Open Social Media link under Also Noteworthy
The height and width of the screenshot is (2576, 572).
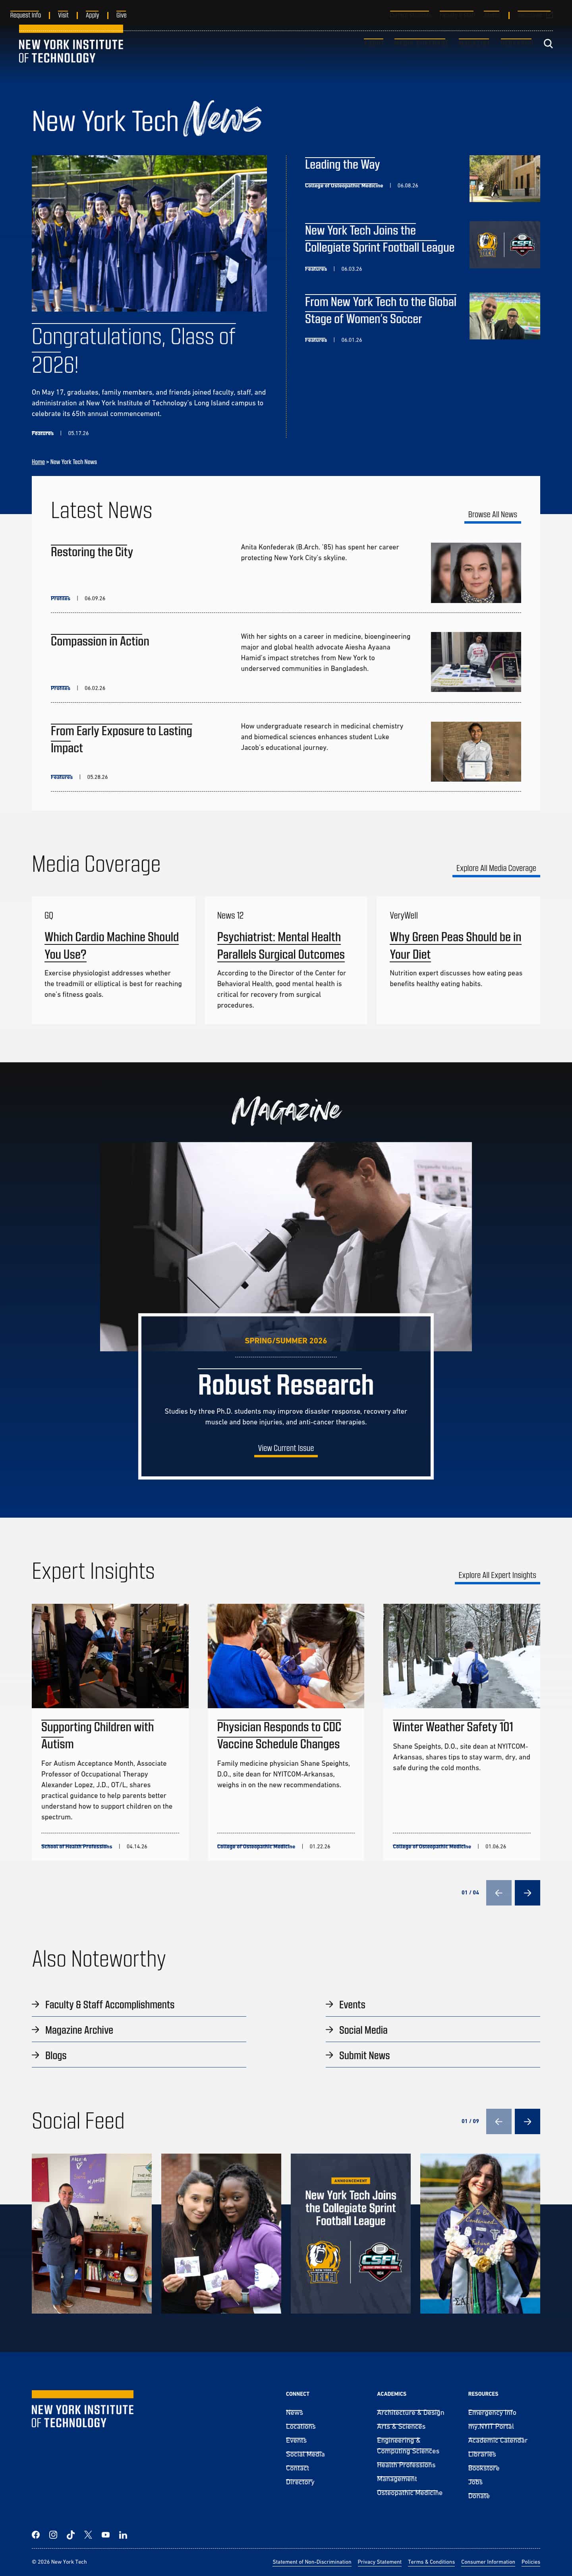[x=363, y=2030]
